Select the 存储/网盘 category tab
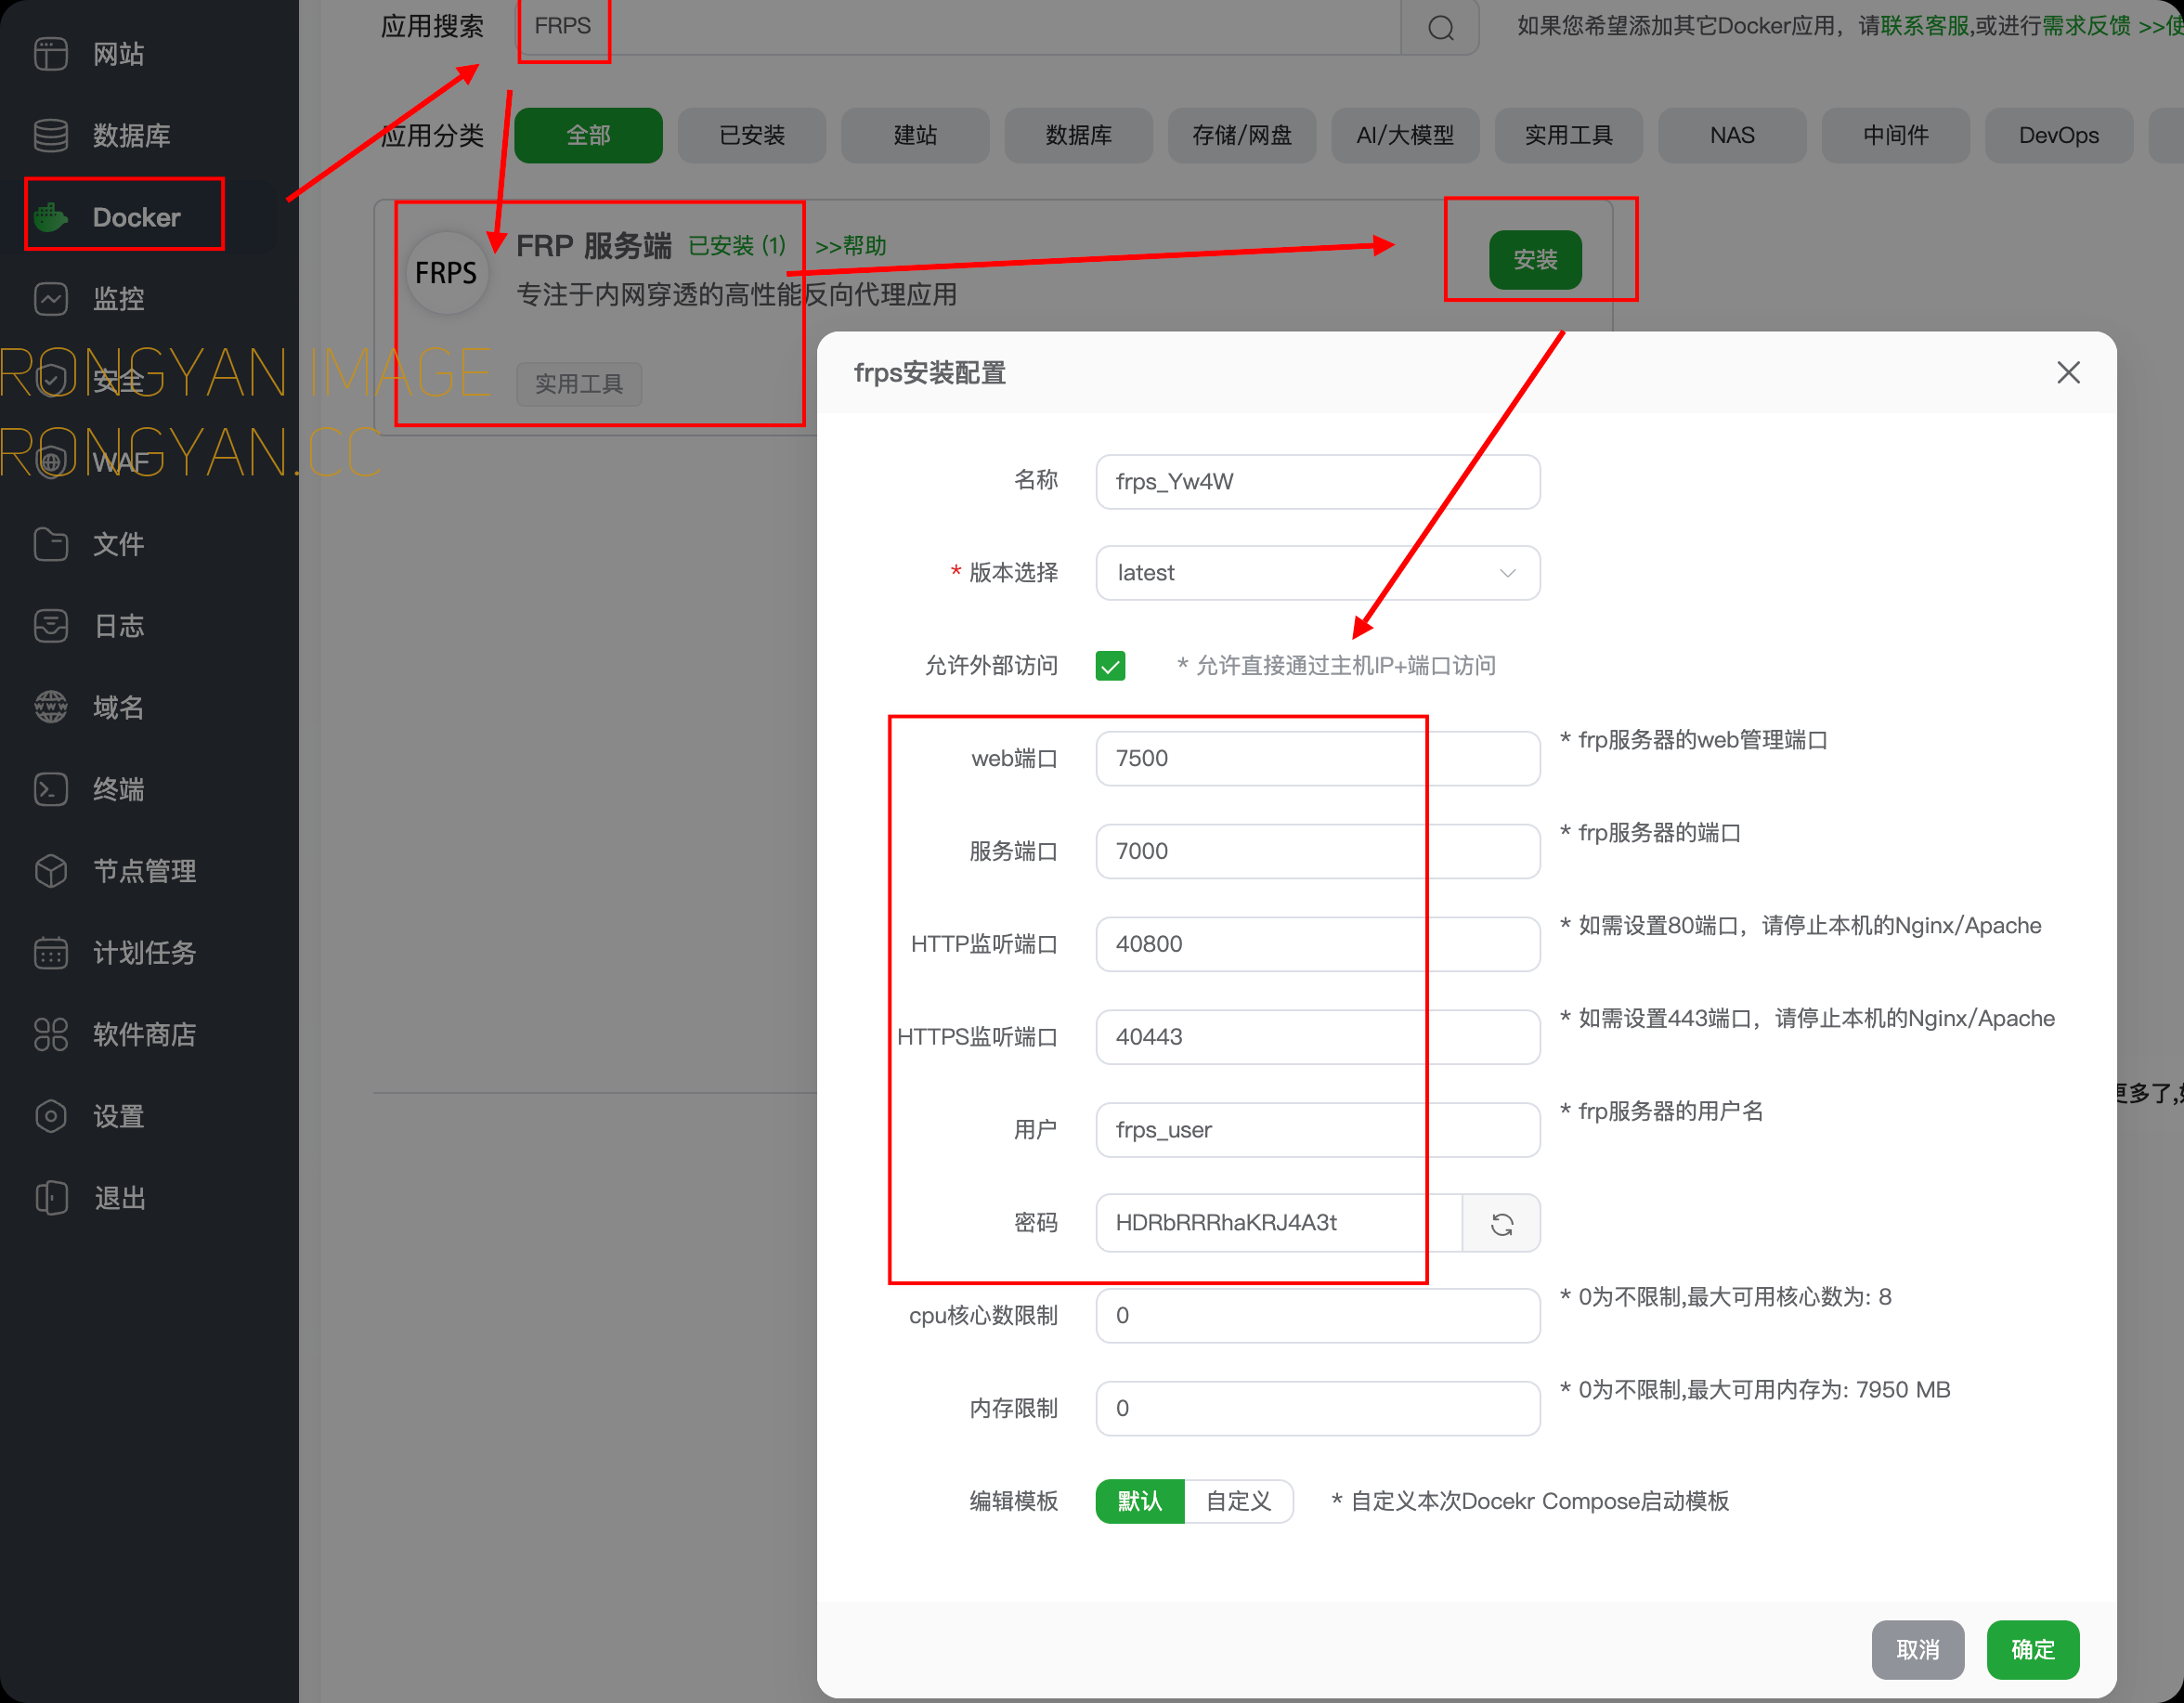Viewport: 2184px width, 1703px height. pos(1242,135)
